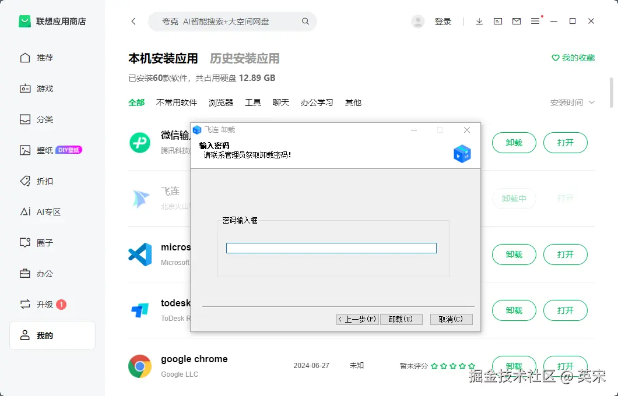Select the 全部 filter tab
Screen dimensions: 618x396
pyautogui.click(x=136, y=102)
